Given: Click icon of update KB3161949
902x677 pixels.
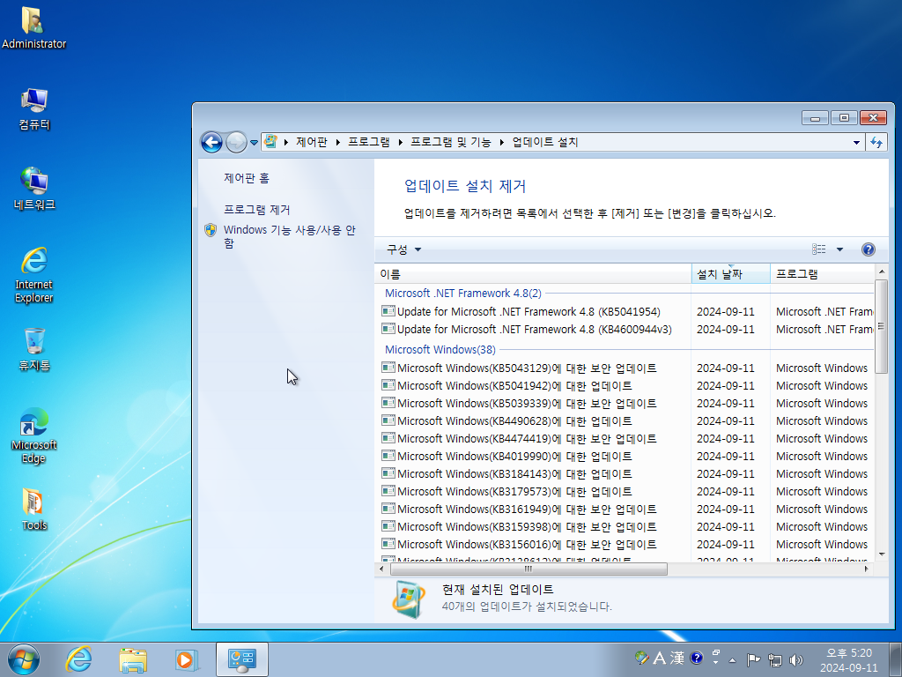Looking at the screenshot, I should tap(388, 509).
